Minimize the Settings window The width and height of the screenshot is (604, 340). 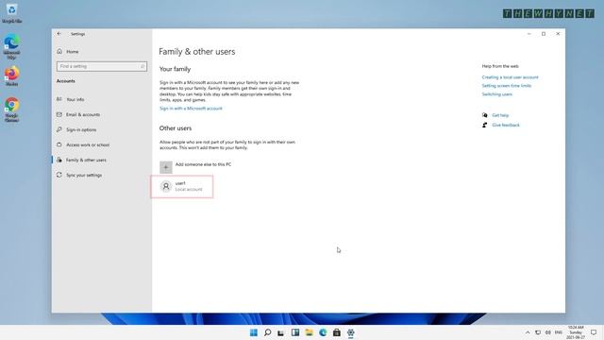pos(529,34)
